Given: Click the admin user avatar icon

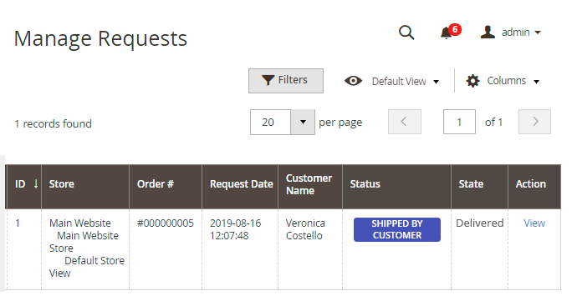Looking at the screenshot, I should [488, 32].
